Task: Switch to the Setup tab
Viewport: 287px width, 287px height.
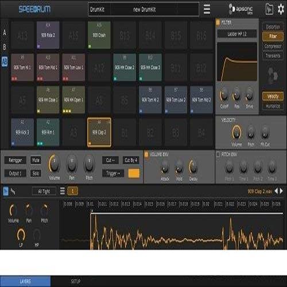Action: click(76, 281)
